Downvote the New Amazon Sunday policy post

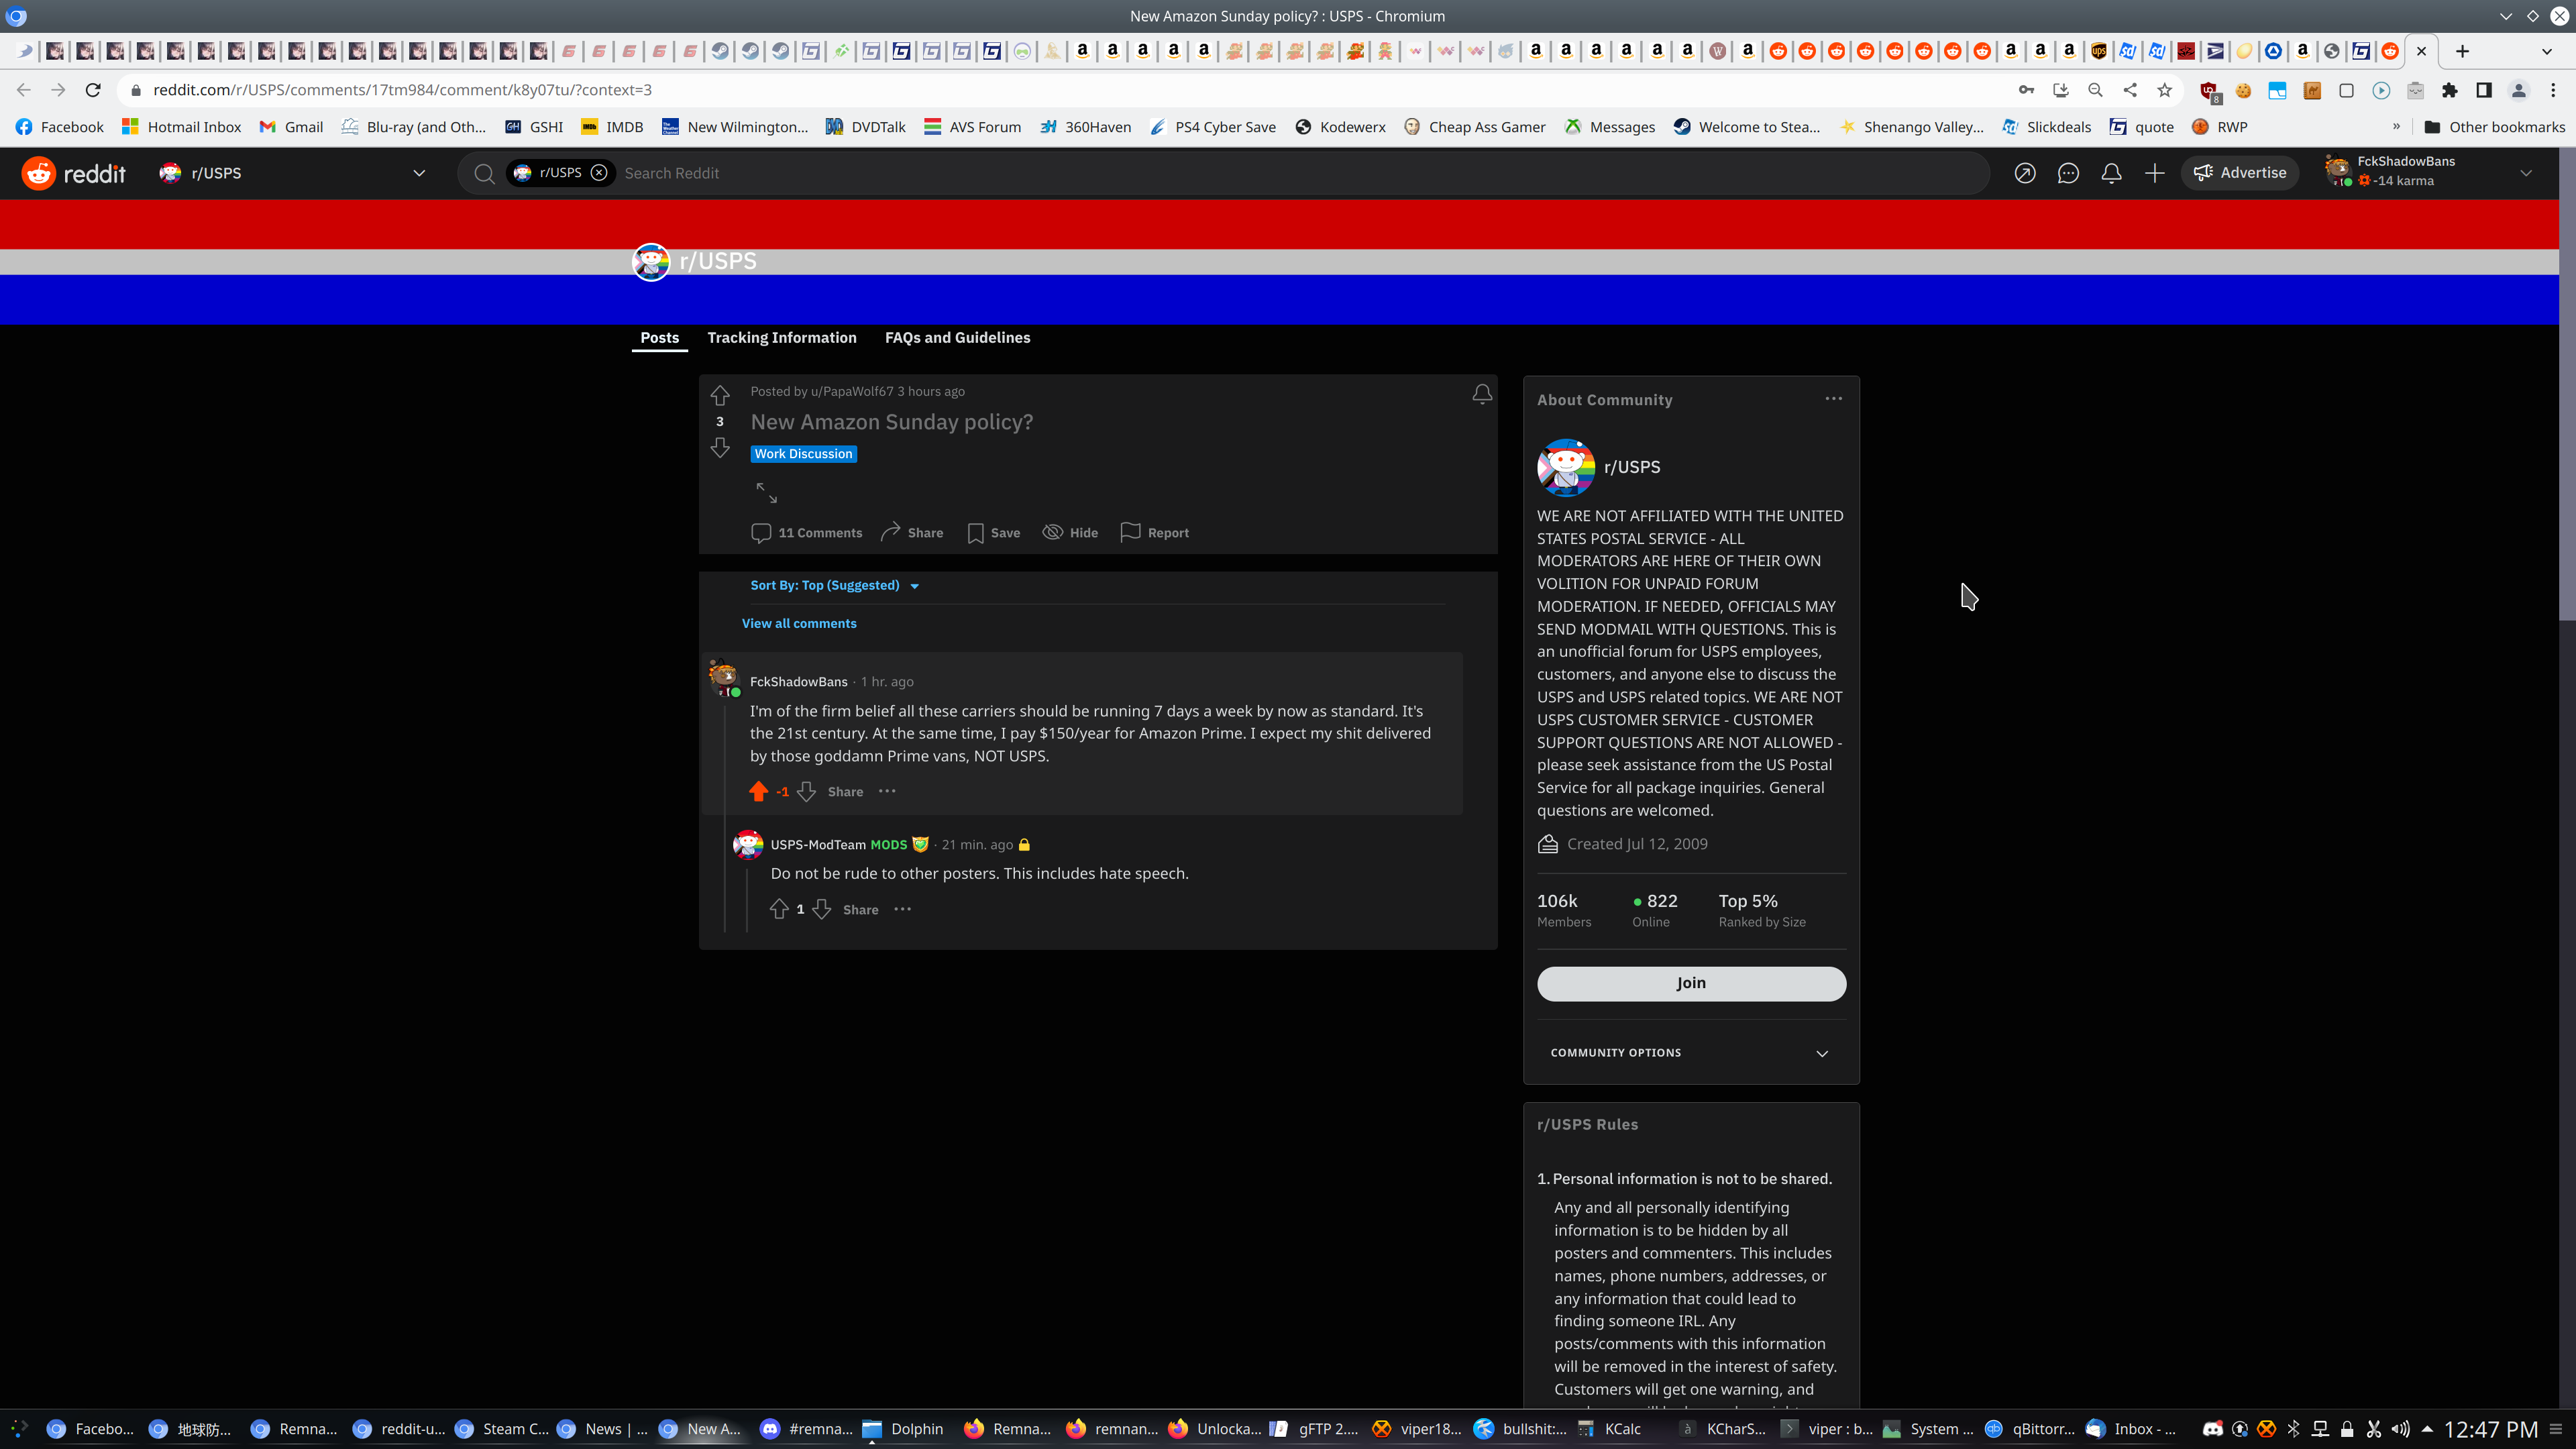point(719,448)
